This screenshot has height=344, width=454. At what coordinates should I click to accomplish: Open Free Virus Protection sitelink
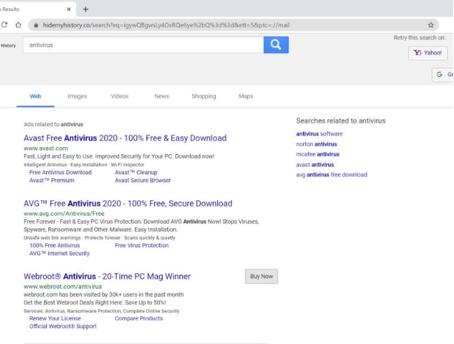pyautogui.click(x=142, y=246)
